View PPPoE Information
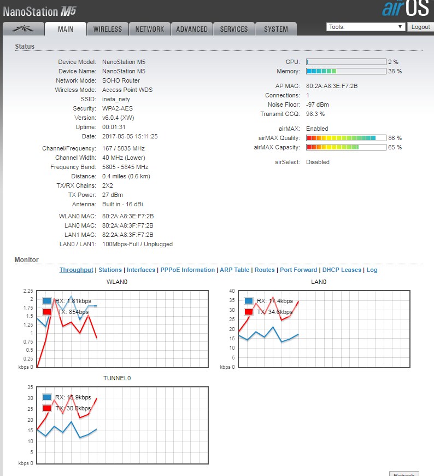This screenshot has height=476, width=434. click(187, 270)
